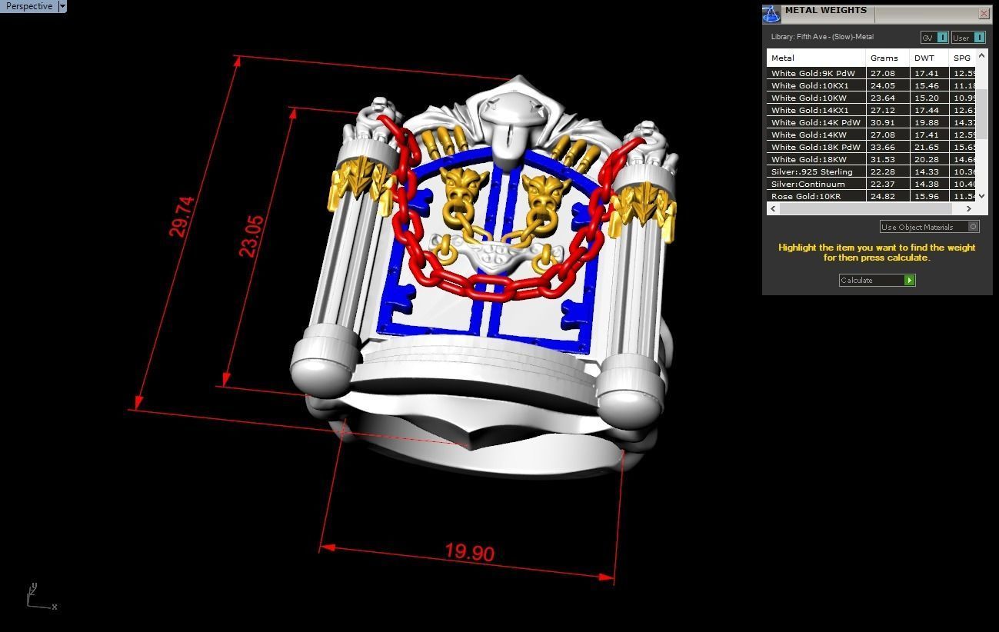This screenshot has height=632, width=999.
Task: Toggle the GV library switch
Action: [934, 37]
